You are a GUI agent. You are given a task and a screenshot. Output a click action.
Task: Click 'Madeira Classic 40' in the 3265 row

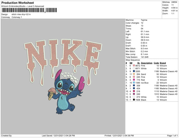(x=169, y=71)
